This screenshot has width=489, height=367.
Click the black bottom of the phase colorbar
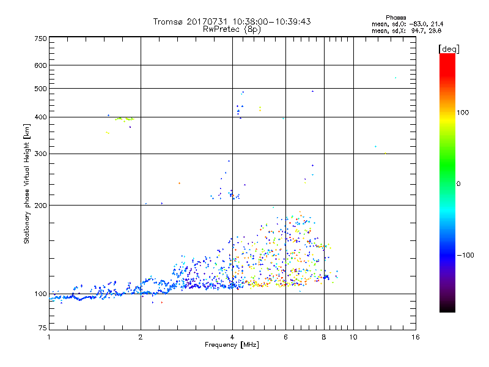(447, 309)
